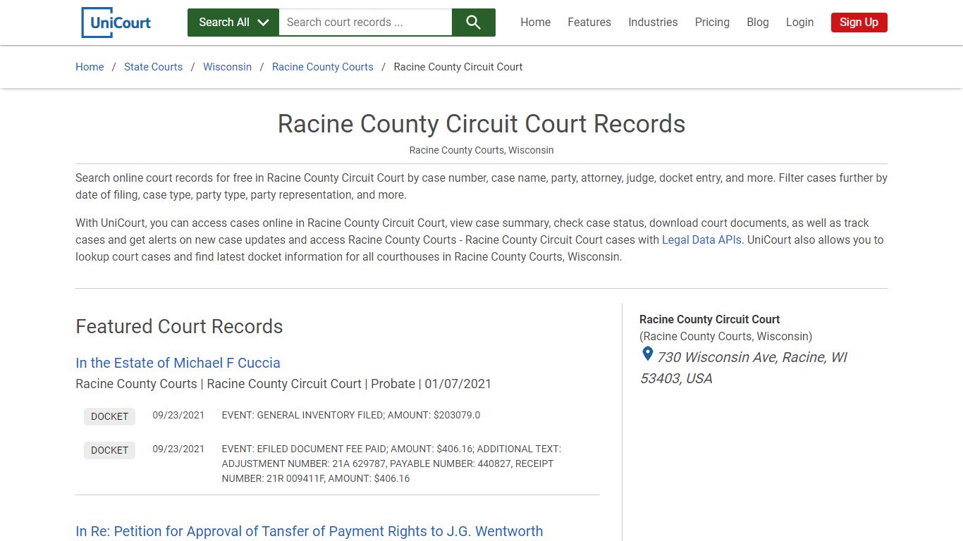Viewport: 963px width, 541px height.
Task: Follow the Racine County Courts breadcrumb
Action: [323, 67]
